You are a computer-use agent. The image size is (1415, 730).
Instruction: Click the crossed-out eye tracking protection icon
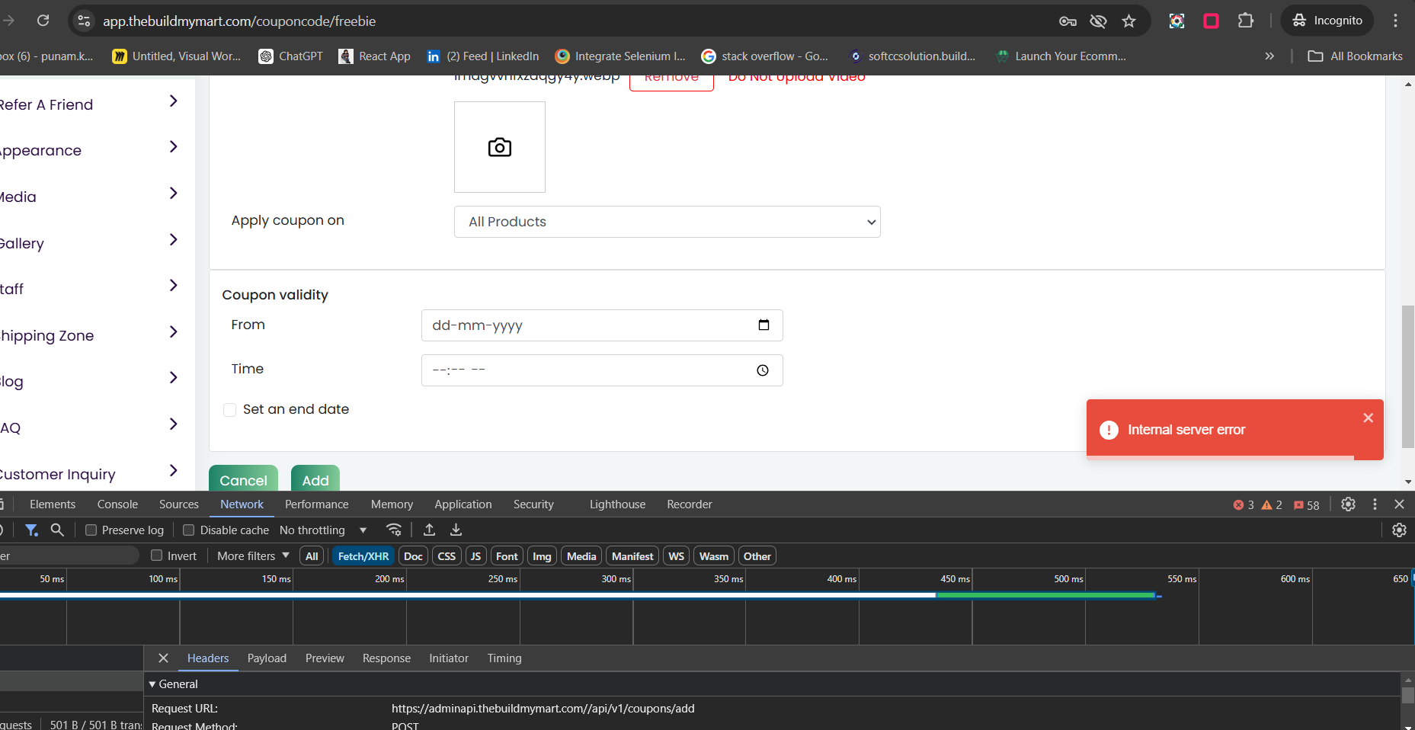1098,21
